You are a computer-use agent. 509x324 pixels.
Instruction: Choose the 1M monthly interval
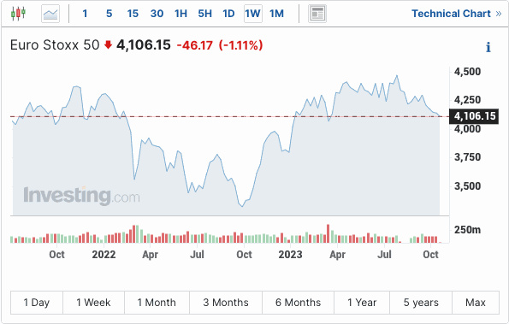click(276, 14)
